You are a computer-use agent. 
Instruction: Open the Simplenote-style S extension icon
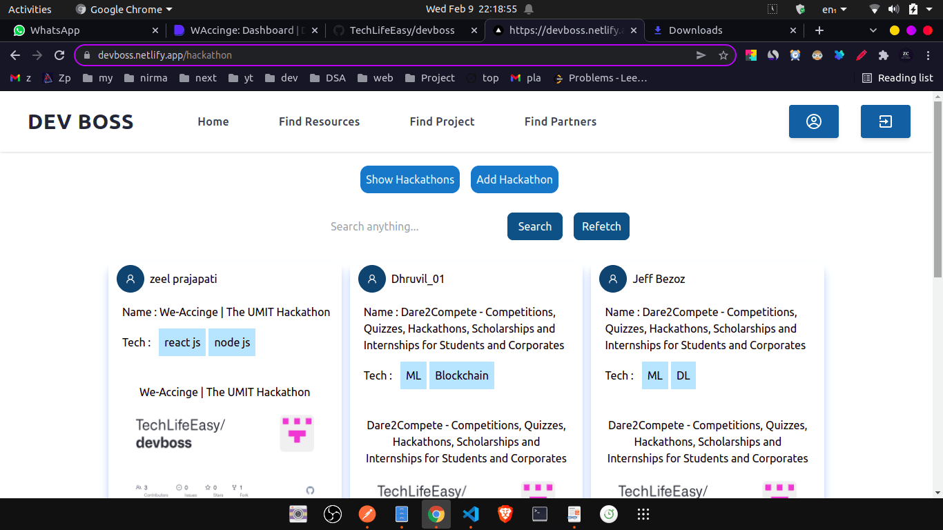773,55
